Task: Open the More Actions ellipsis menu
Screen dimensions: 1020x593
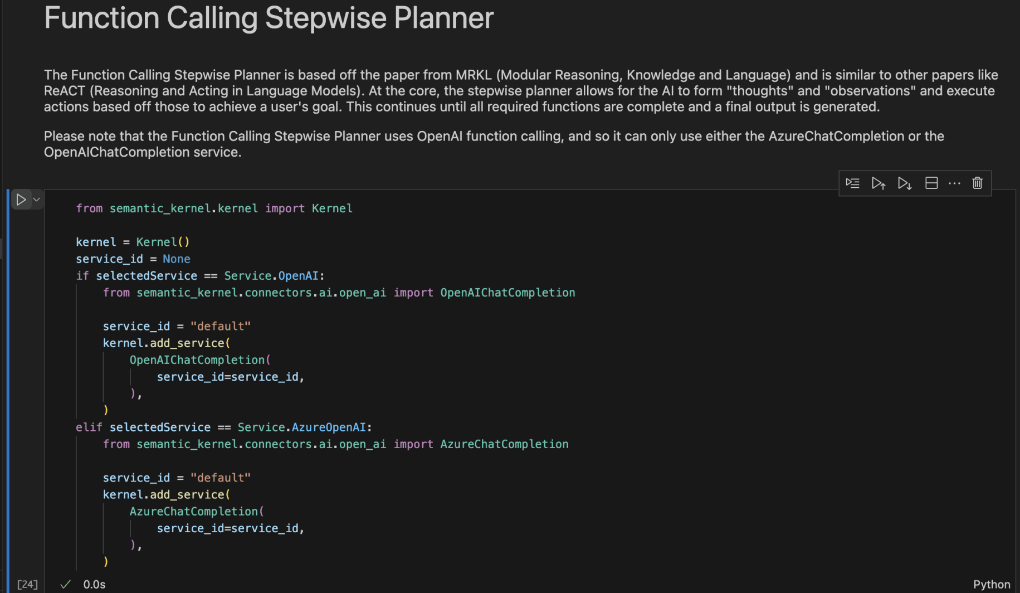Action: 954,183
